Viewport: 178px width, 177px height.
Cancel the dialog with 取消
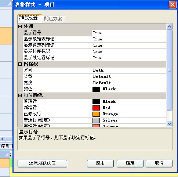(159, 163)
